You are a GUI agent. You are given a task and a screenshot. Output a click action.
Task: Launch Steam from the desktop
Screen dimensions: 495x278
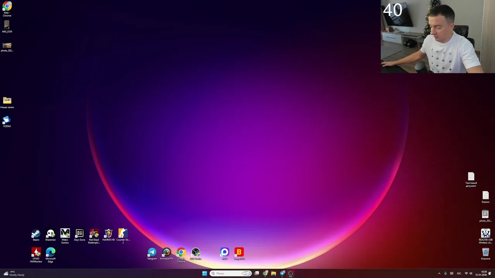point(36,235)
